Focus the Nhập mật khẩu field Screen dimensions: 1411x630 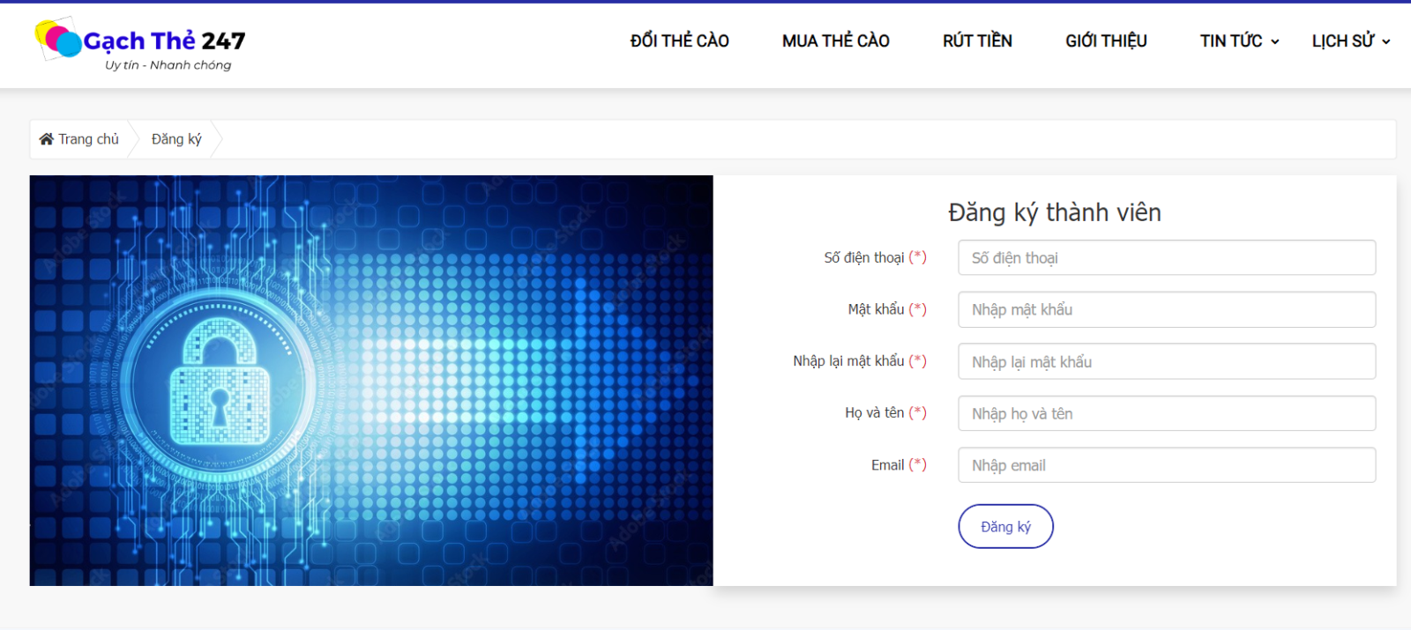coord(1167,309)
